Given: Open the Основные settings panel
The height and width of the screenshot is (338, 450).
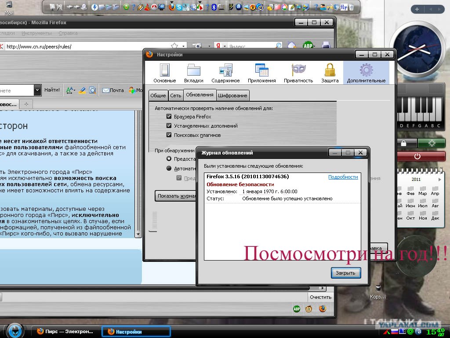Looking at the screenshot, I should (164, 73).
